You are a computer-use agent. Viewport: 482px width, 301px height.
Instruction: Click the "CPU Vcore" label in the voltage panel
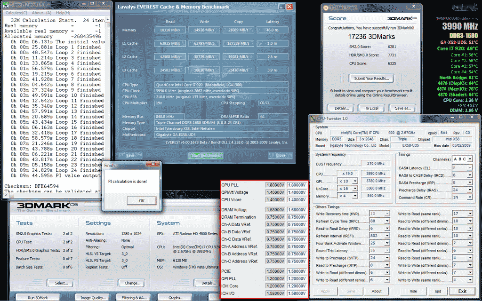232,200
